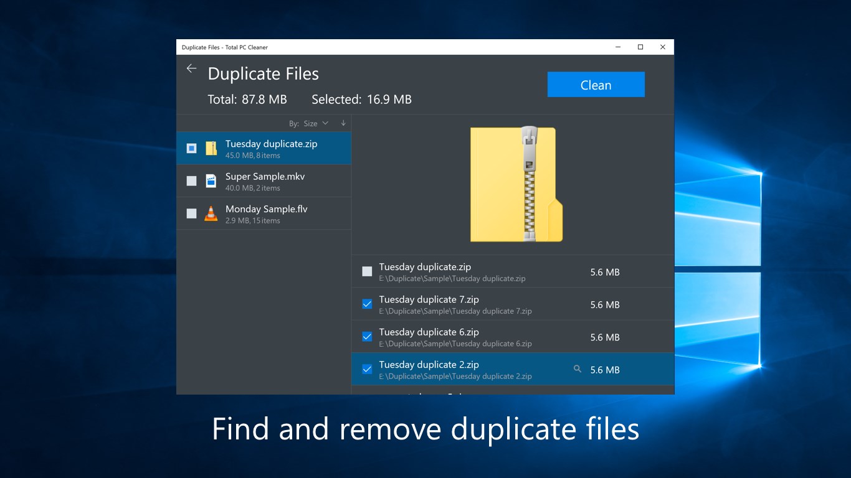
Task: Click the zip folder icon for Tuesday duplicate.zip
Action: click(x=211, y=148)
